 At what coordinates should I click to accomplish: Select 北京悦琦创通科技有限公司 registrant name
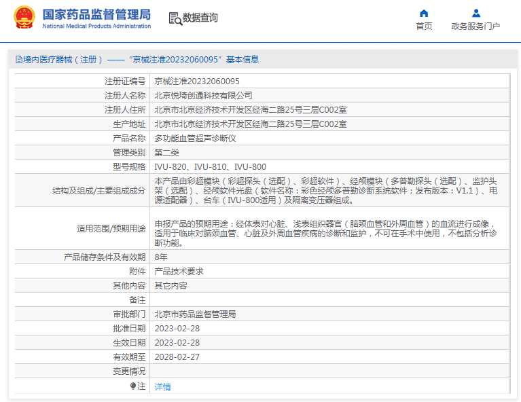pyautogui.click(x=203, y=96)
